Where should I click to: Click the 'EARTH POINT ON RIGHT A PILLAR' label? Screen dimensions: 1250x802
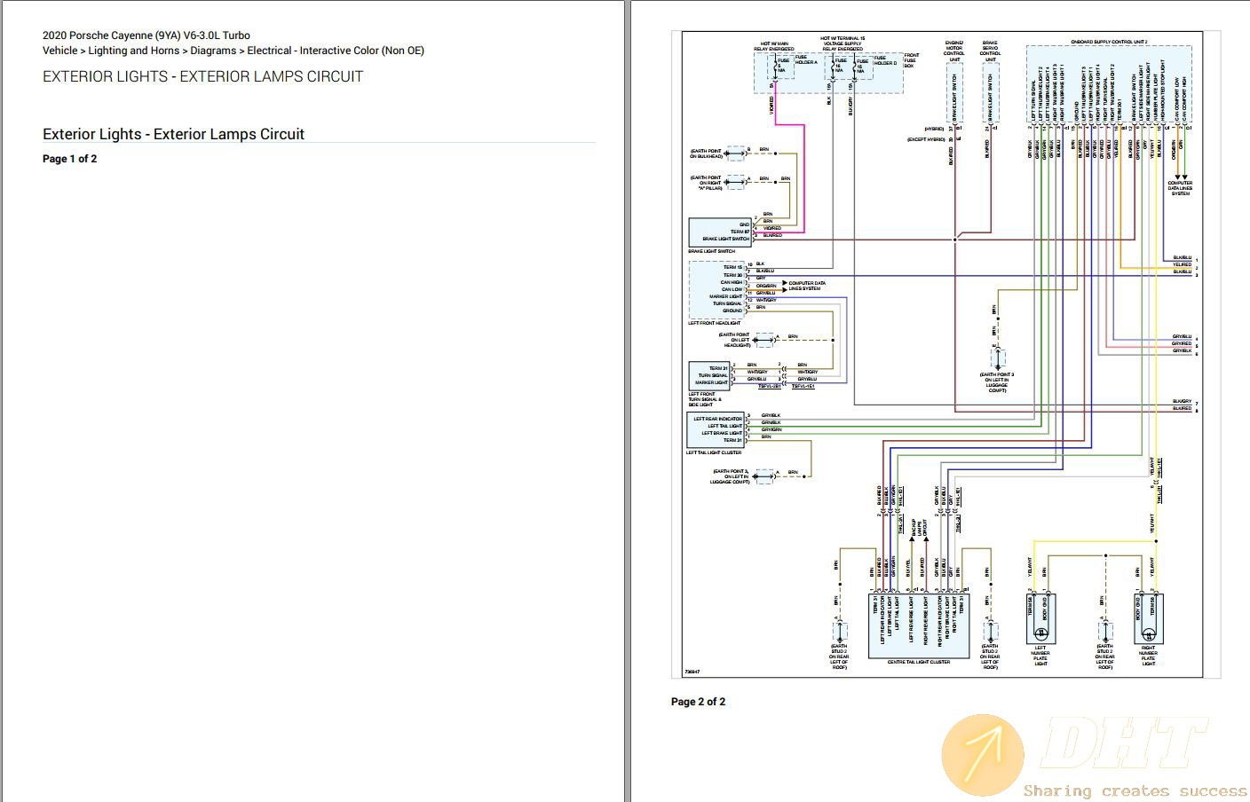pos(707,183)
